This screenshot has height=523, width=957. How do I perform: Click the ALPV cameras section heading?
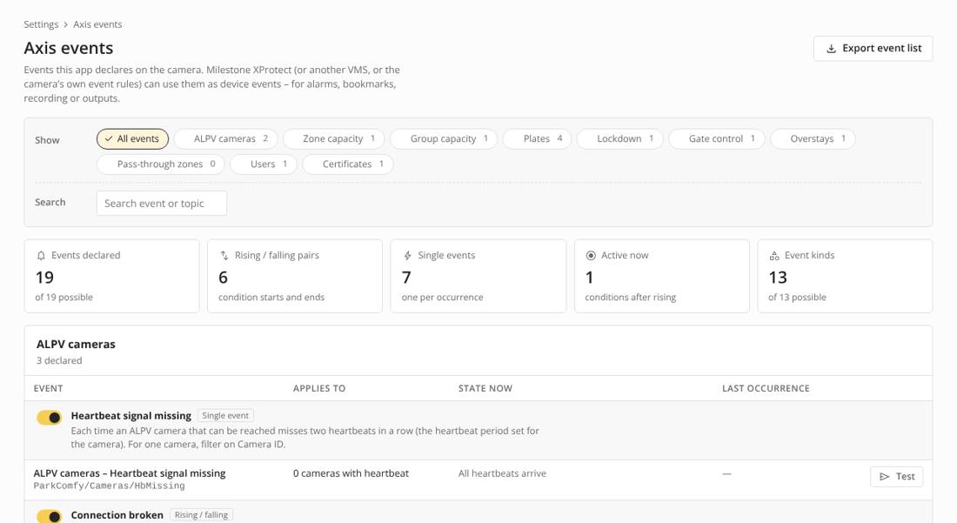click(76, 345)
